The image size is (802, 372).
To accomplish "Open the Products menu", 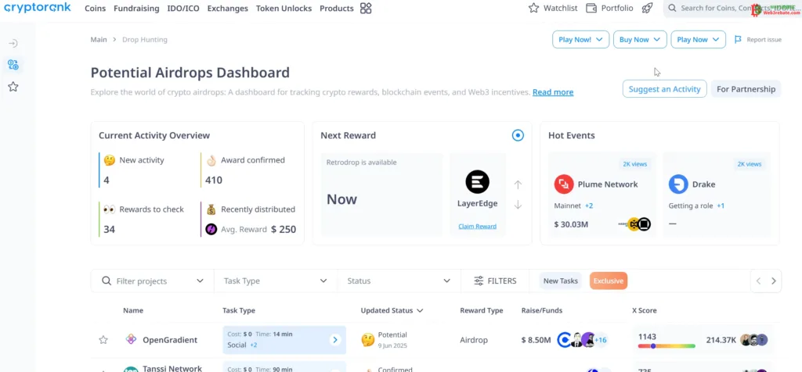I will pyautogui.click(x=337, y=8).
